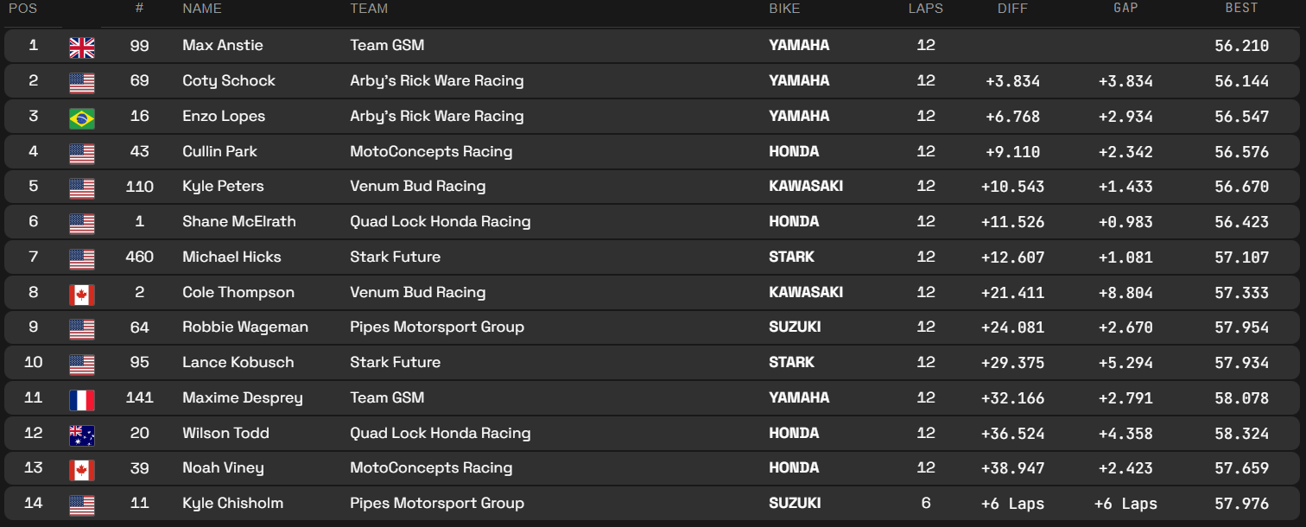Sort by the POS column header
Screen dimensions: 1306x527
pyautogui.click(x=22, y=9)
